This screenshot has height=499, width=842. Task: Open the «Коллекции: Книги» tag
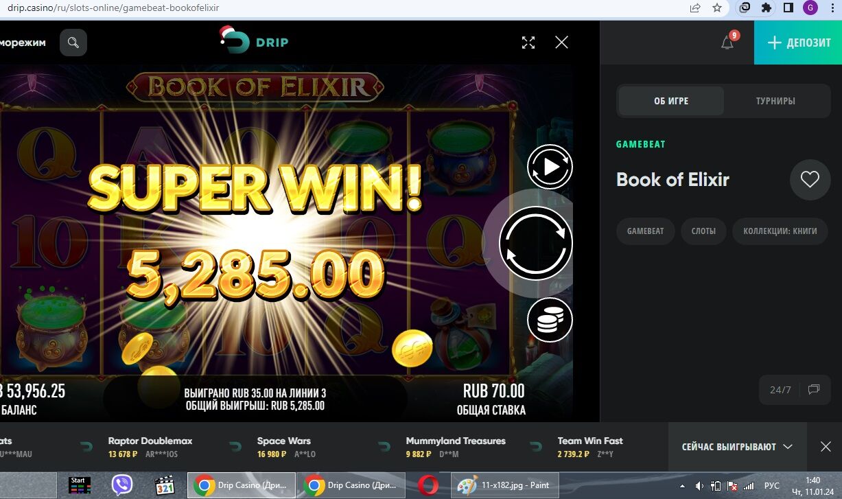(x=780, y=231)
